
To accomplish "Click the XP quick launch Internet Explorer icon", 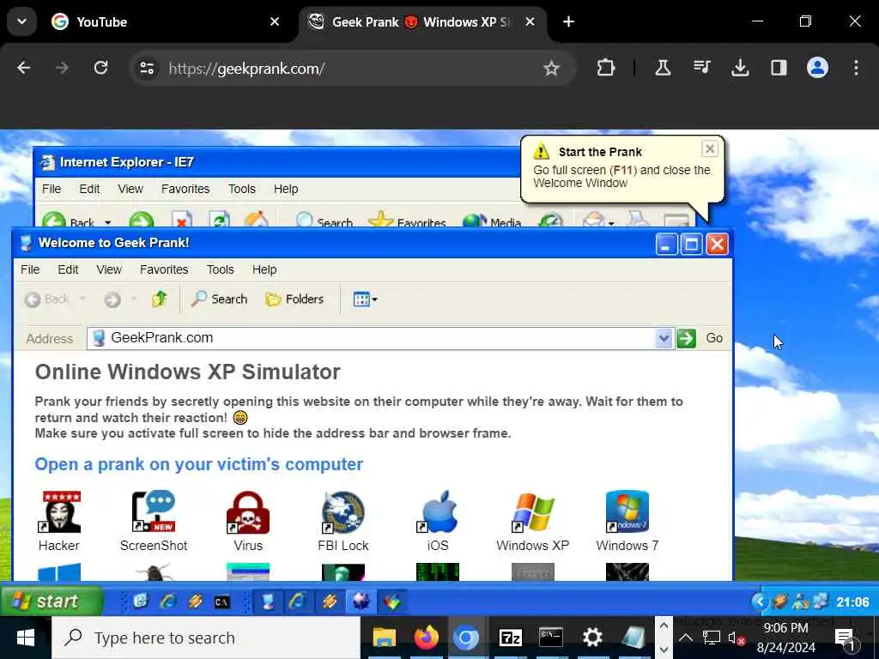I will point(167,602).
